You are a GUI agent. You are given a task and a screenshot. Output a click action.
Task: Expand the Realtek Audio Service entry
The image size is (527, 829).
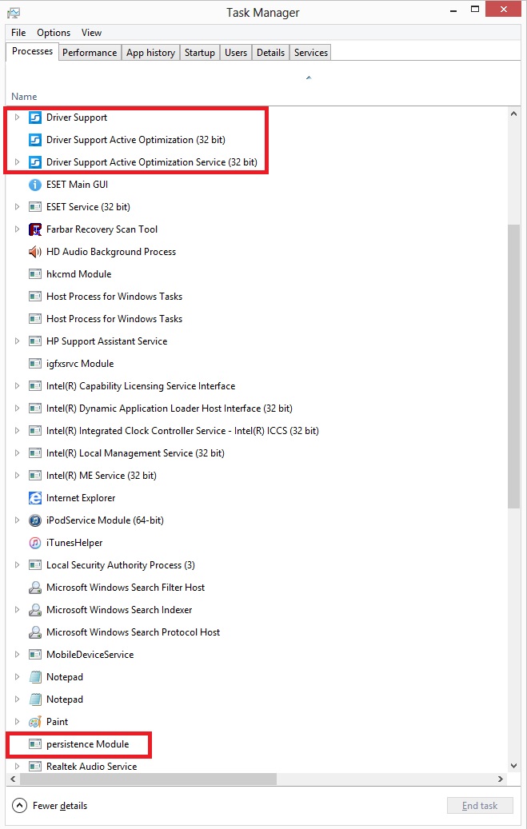[x=17, y=766]
